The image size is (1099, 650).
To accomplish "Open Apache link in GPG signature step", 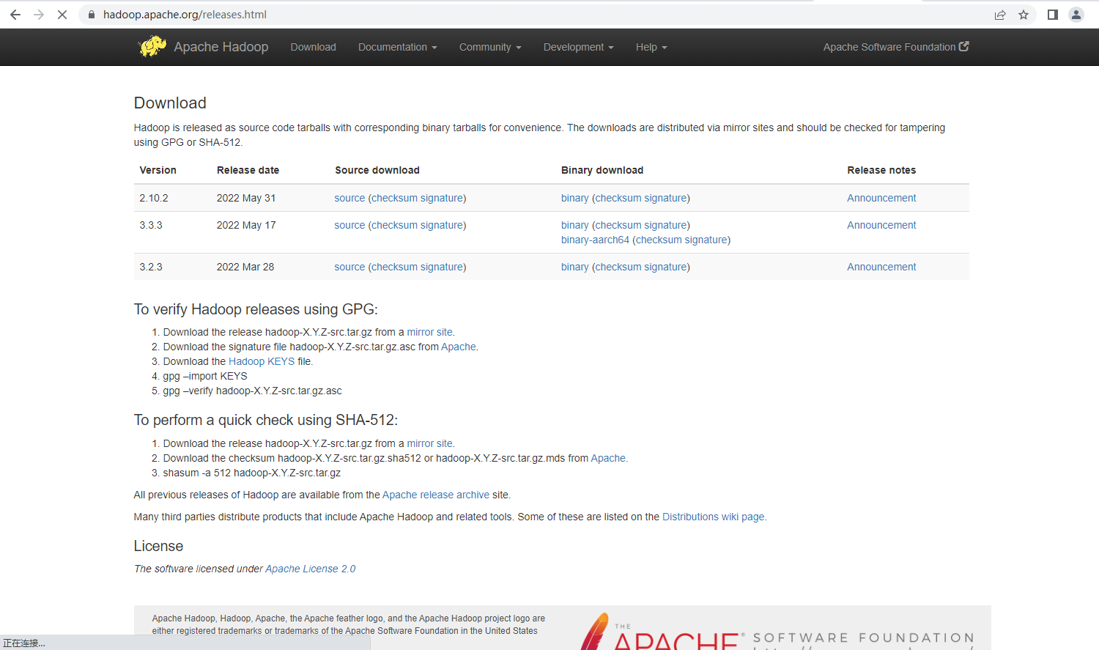I will (x=459, y=347).
